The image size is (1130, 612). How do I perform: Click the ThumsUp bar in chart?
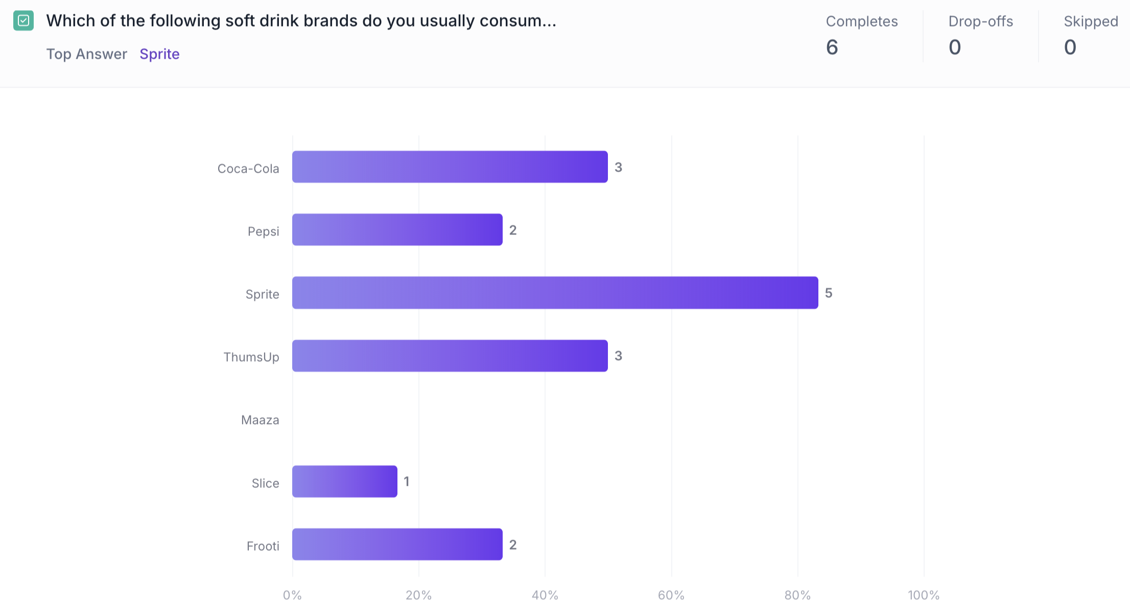450,356
